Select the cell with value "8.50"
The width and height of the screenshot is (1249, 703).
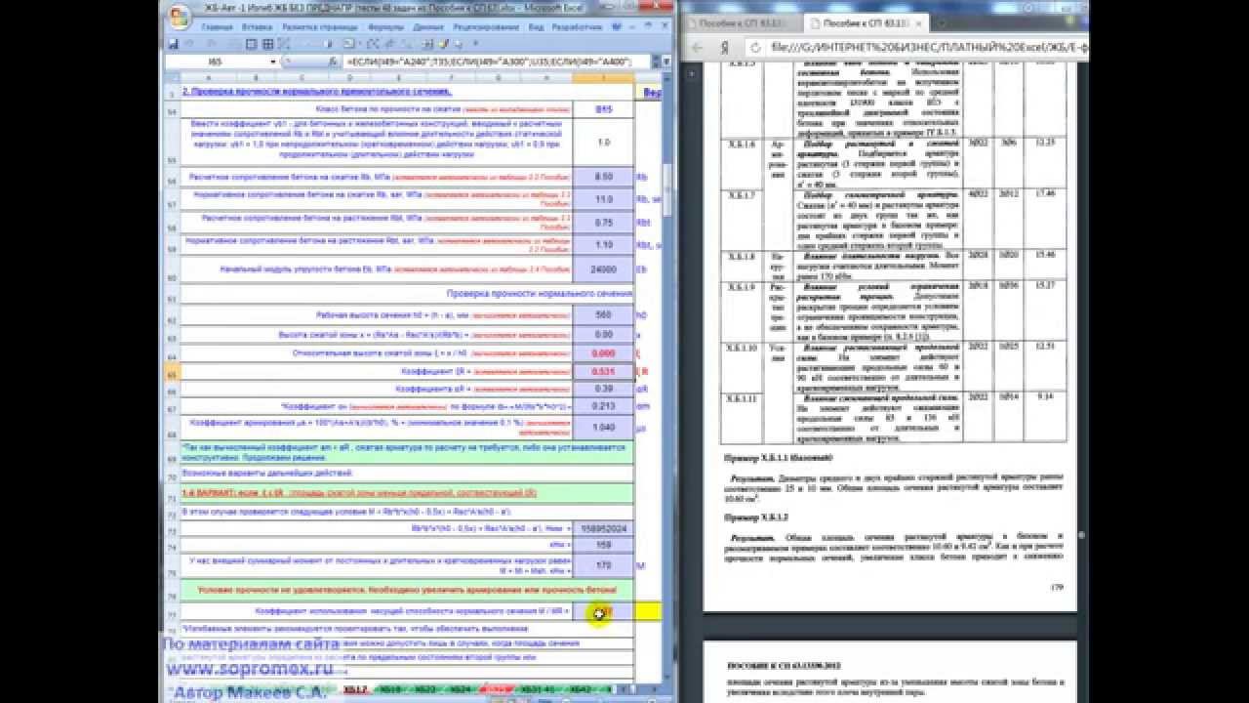(603, 177)
